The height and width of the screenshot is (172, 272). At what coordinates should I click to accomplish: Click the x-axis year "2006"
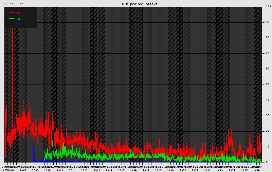coord(10,170)
